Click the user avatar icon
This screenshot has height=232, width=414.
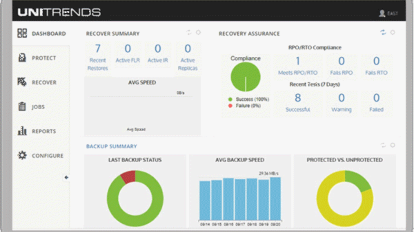pyautogui.click(x=382, y=13)
